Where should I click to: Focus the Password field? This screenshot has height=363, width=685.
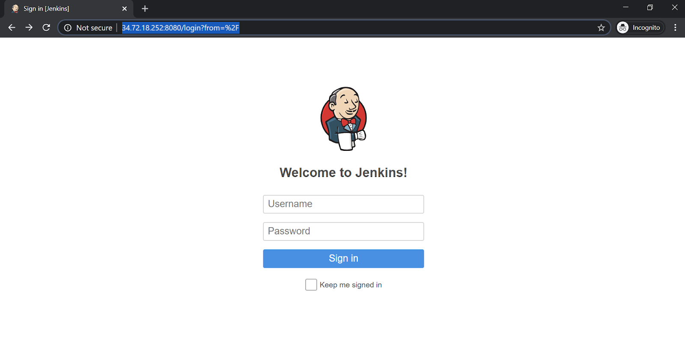coord(343,231)
